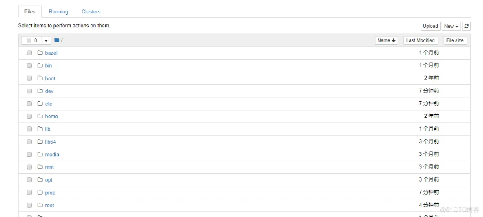
Task: Check the select-all items checkbox
Action: (x=29, y=40)
